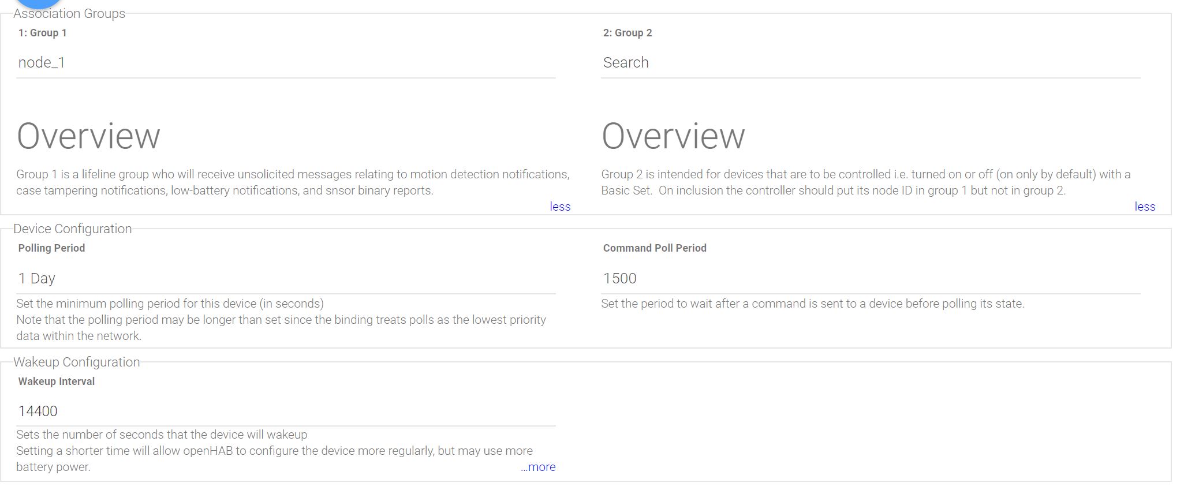Open the Group 1 node_1 association field
This screenshot has width=1184, height=490.
[x=285, y=62]
